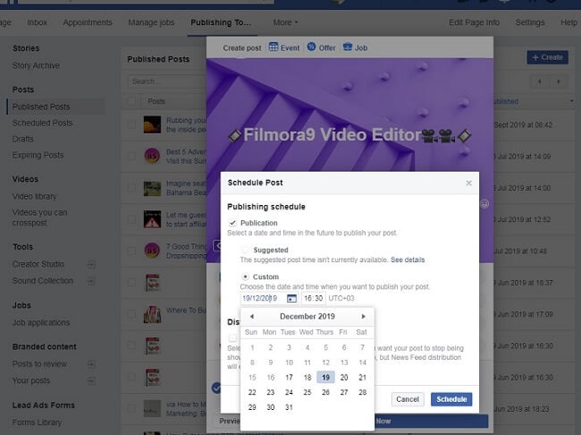Open Published Posts in sidebar

[41, 107]
